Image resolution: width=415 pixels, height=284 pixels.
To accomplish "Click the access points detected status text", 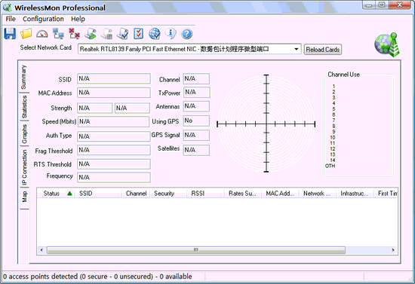I will coord(97,276).
